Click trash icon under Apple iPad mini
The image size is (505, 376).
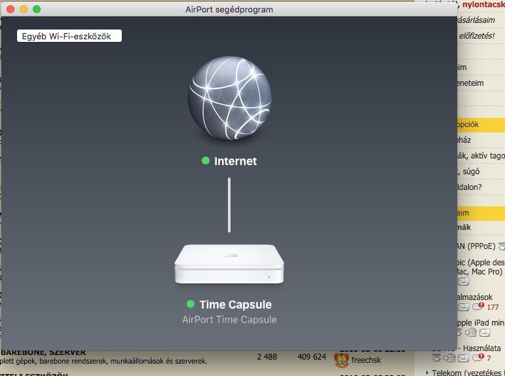[x=470, y=332]
